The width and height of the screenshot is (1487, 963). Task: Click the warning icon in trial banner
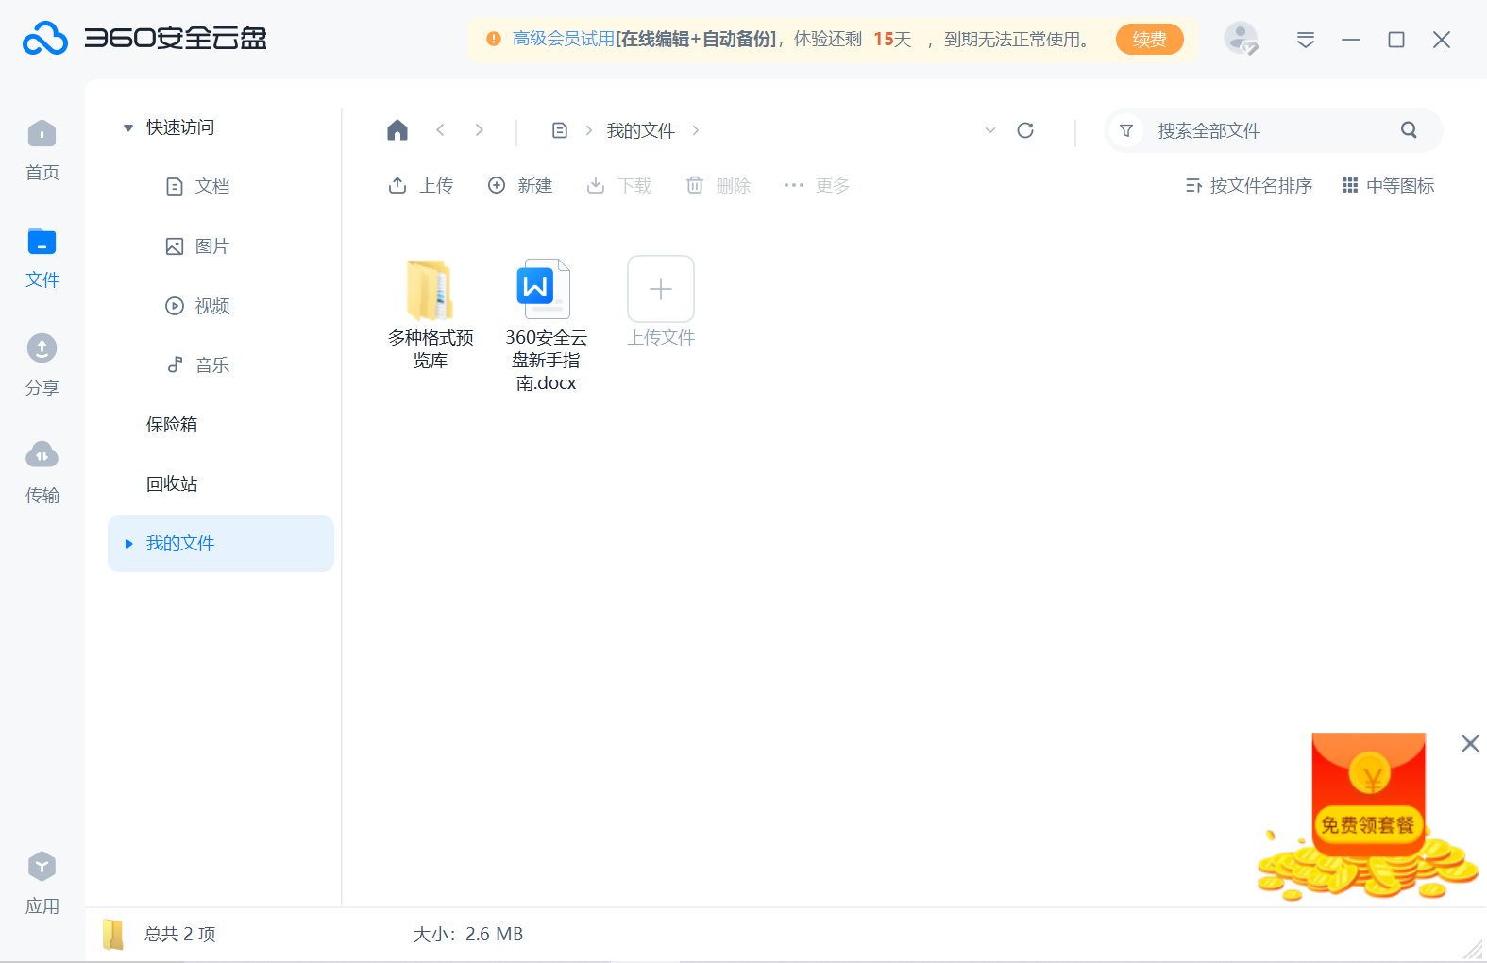tap(494, 39)
